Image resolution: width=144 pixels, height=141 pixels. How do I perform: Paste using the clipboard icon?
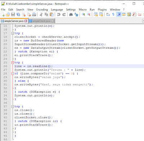click(51, 15)
